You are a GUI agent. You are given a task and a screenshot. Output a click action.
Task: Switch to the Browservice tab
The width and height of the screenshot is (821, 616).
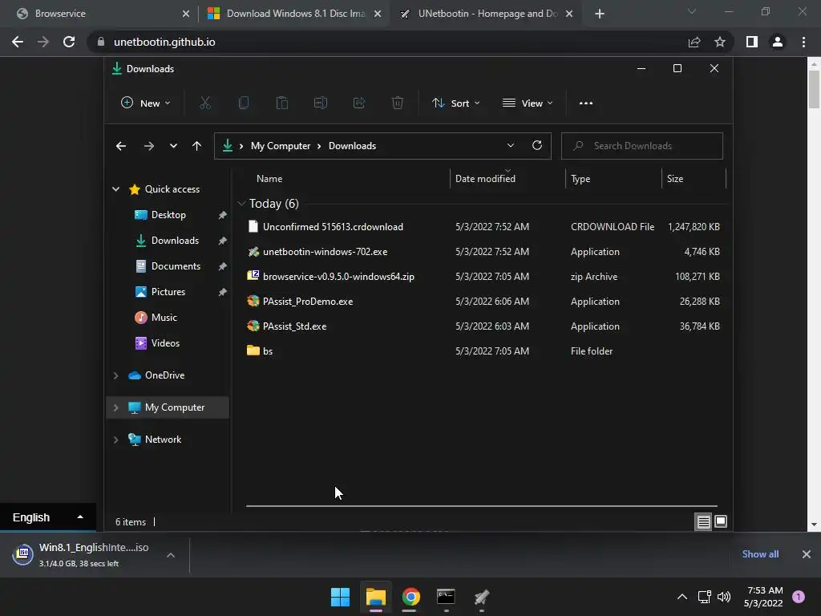[99, 14]
